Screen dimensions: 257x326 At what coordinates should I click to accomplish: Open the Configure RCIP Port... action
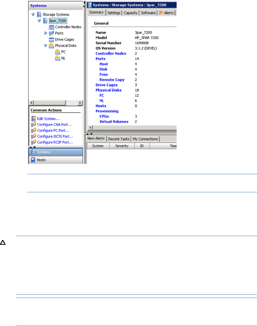[55, 142]
